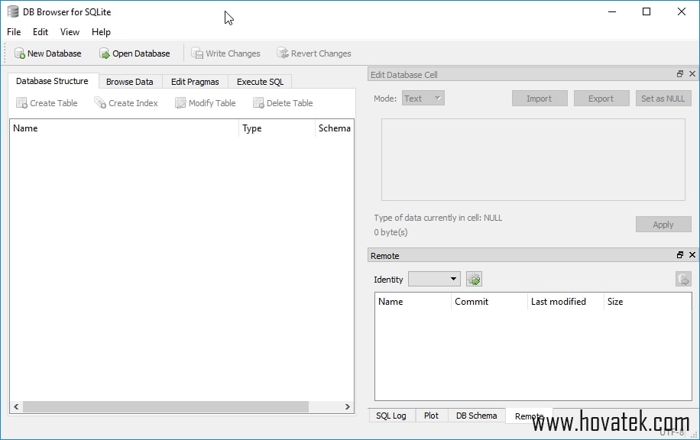This screenshot has width=700, height=440.
Task: Click inside the cell editor text area
Action: pos(533,160)
